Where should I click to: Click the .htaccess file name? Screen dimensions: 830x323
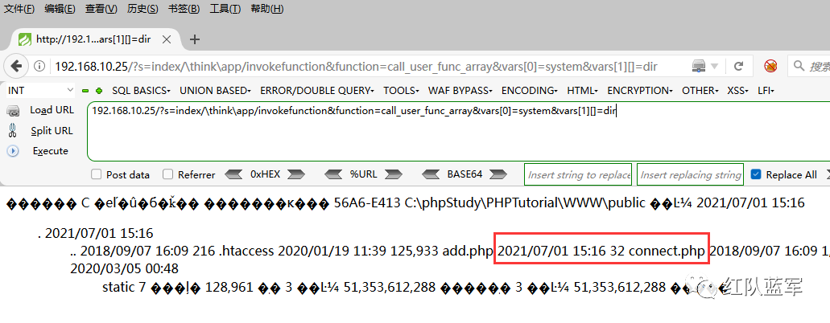click(247, 251)
